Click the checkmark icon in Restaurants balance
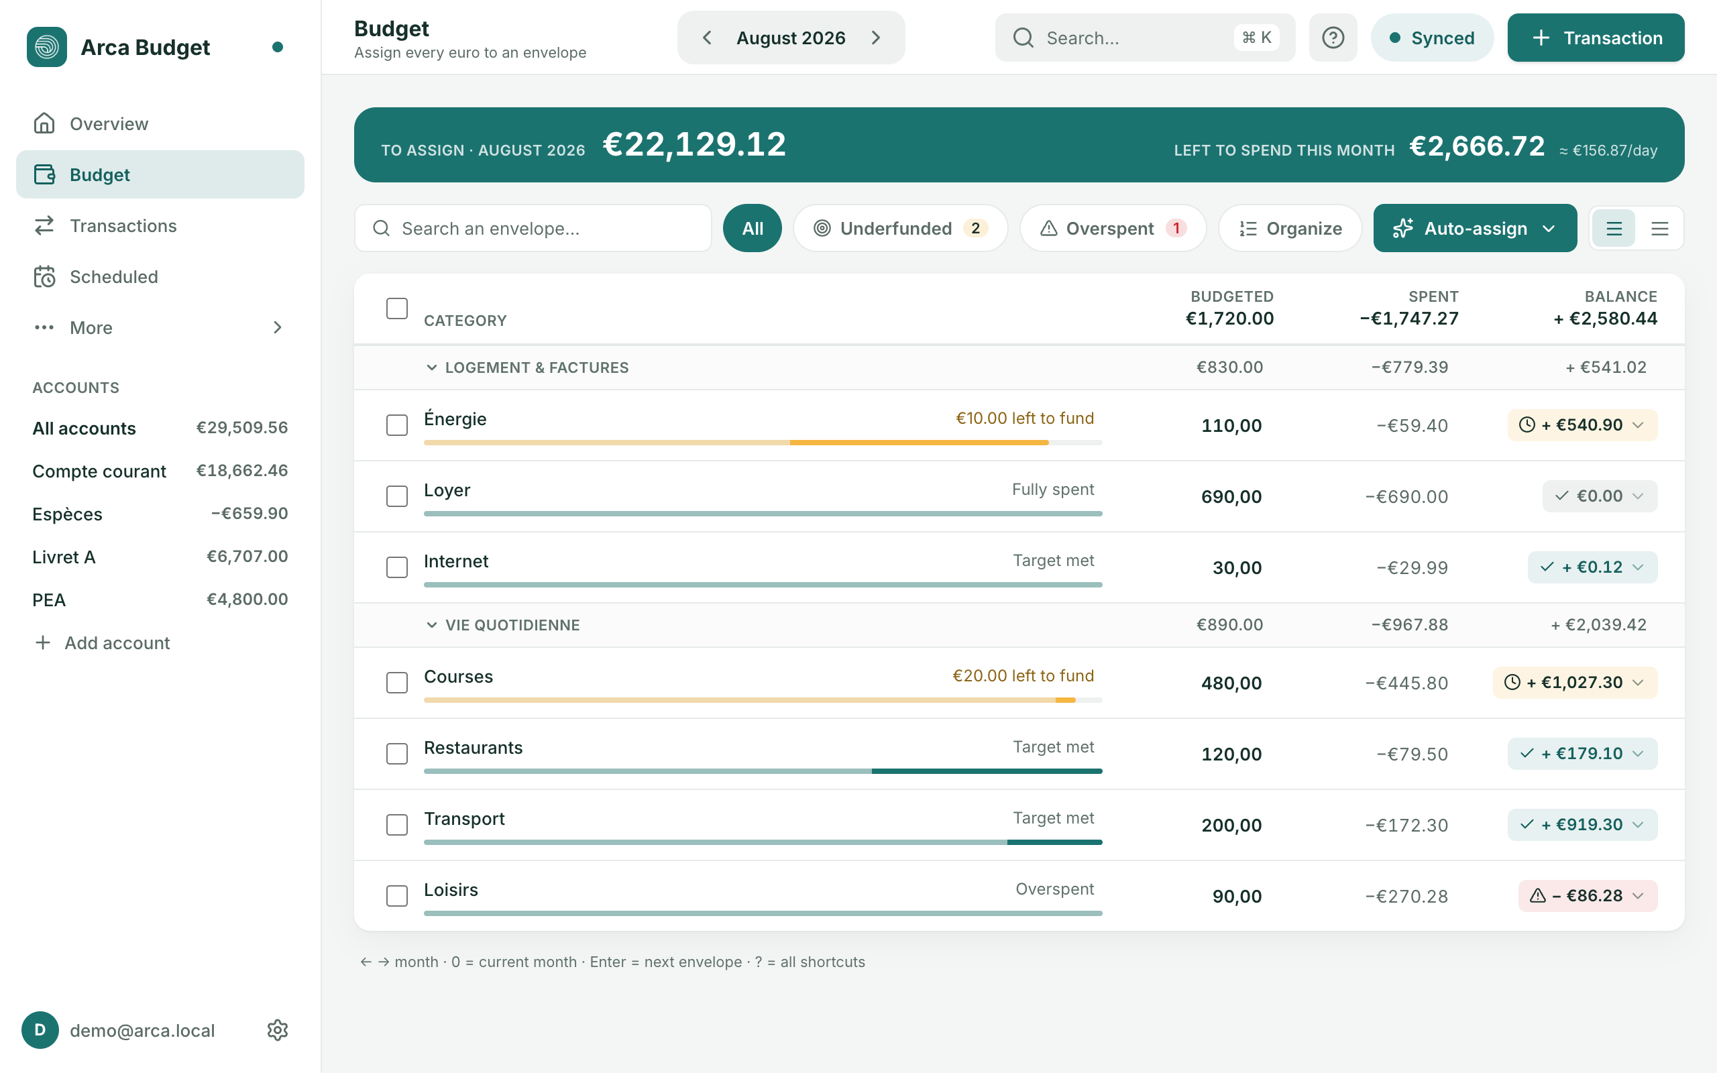Viewport: 1717px width, 1073px height. tap(1527, 753)
